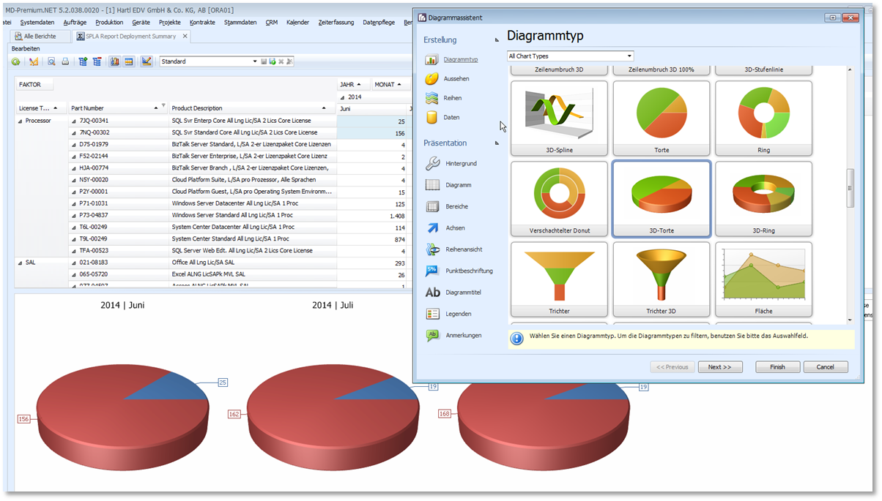Switch to the Alle Berichte tab
The height and width of the screenshot is (501, 882).
pos(39,36)
